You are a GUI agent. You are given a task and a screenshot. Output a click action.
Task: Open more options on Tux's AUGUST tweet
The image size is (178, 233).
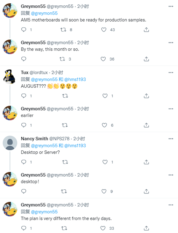pyautogui.click(x=171, y=72)
